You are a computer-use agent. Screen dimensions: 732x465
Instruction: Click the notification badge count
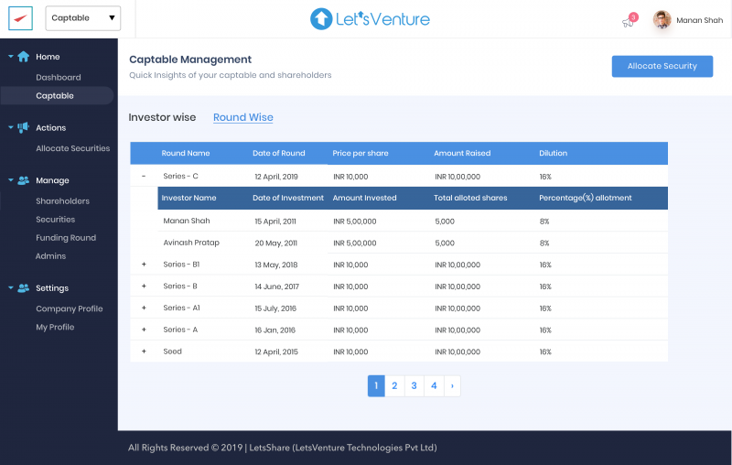(633, 17)
